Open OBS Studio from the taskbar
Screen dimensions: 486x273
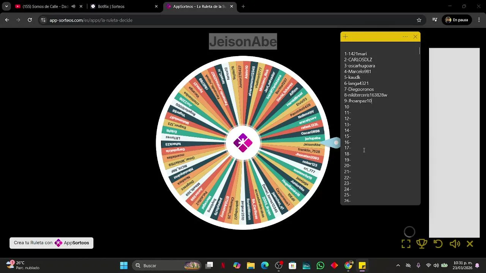pyautogui.click(x=279, y=265)
